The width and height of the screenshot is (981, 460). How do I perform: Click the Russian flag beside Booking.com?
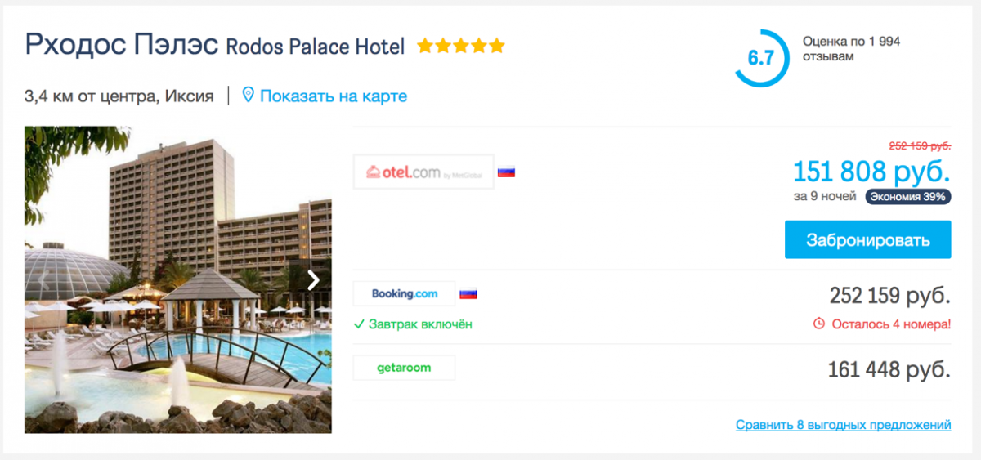468,294
